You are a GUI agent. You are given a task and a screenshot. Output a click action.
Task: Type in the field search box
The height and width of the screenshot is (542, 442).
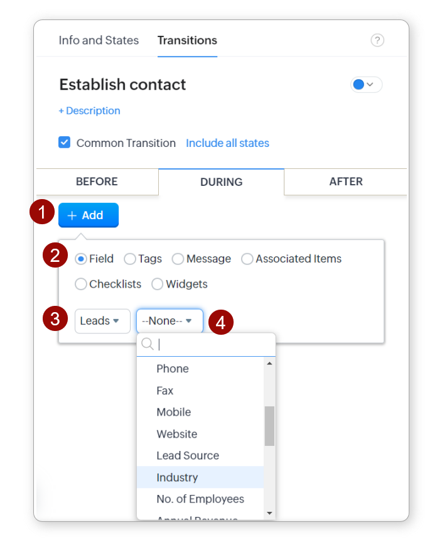click(x=213, y=344)
